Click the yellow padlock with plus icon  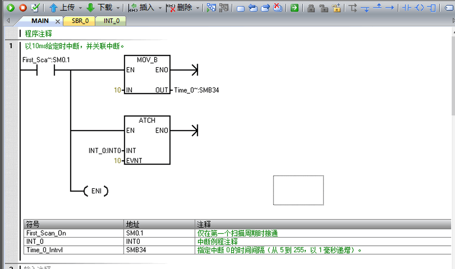(x=337, y=8)
